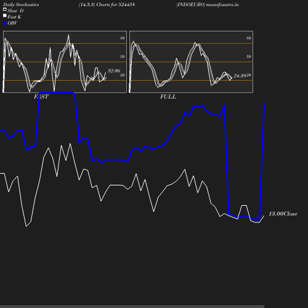The height and width of the screenshot is (308, 308).
Task: Click the 'OBV' legend label
Action: tap(12, 23)
